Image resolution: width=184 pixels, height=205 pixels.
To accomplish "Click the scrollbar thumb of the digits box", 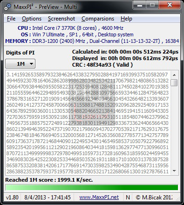I will [174, 82].
